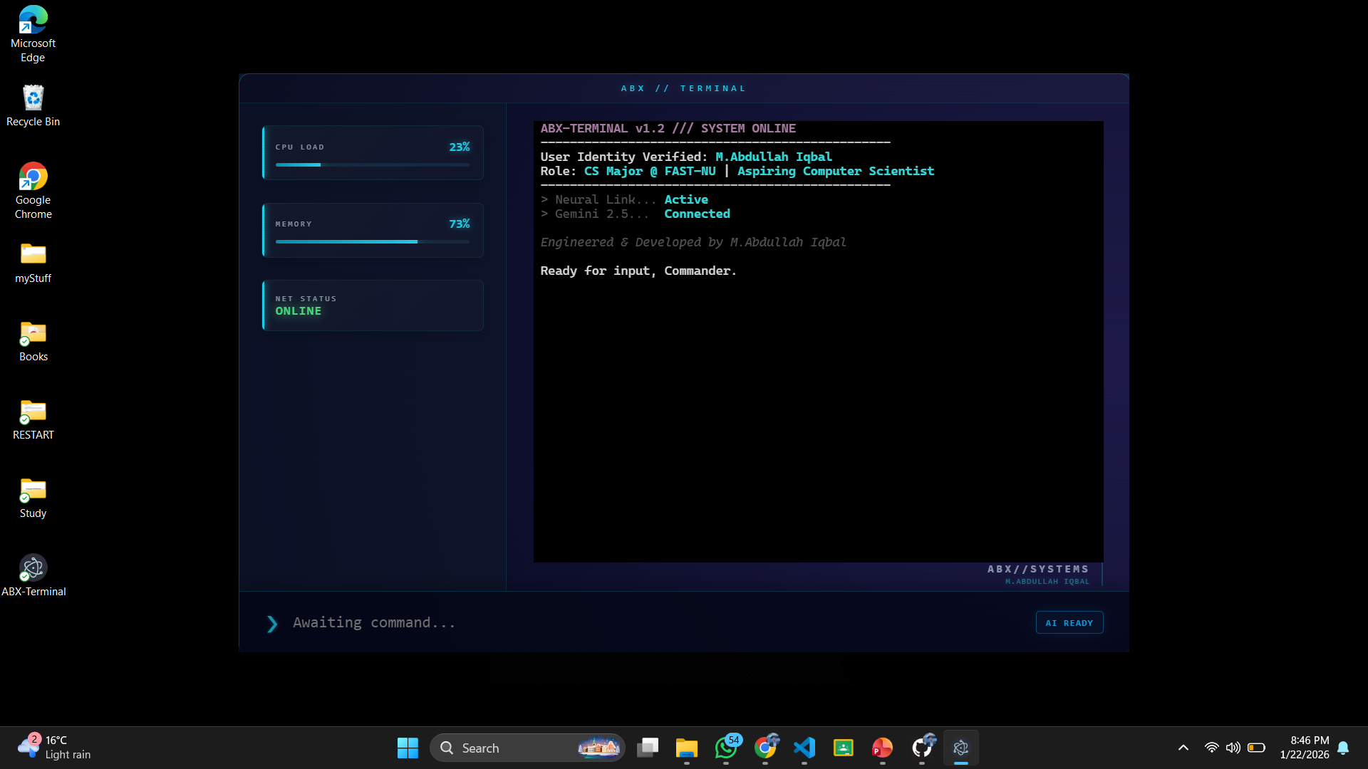Open Google Classroom from the taskbar
This screenshot has width=1368, height=769.
(843, 748)
